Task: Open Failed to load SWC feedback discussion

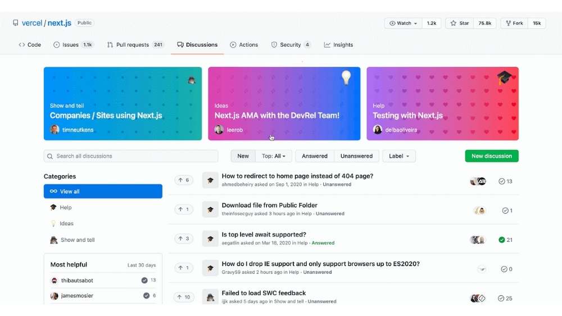Action: pyautogui.click(x=264, y=293)
